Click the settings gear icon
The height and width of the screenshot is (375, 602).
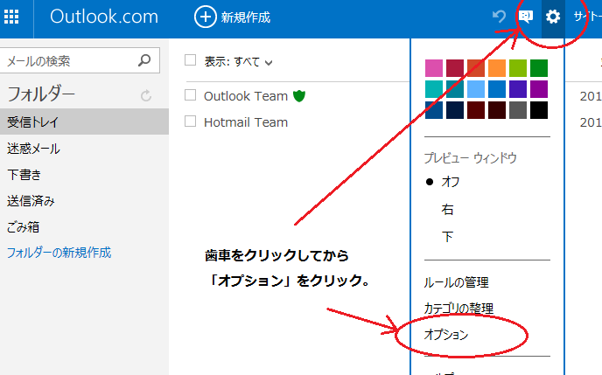553,17
